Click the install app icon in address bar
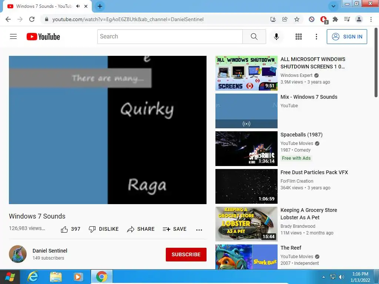The image size is (379, 284). [273, 19]
